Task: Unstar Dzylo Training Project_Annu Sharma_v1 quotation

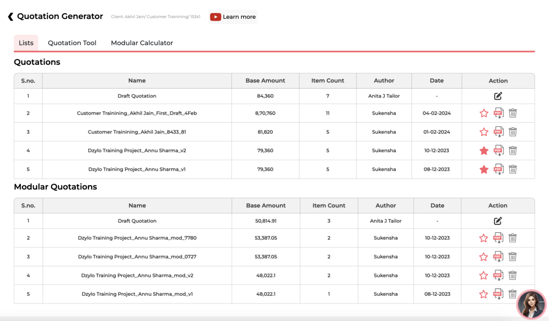Action: [484, 169]
